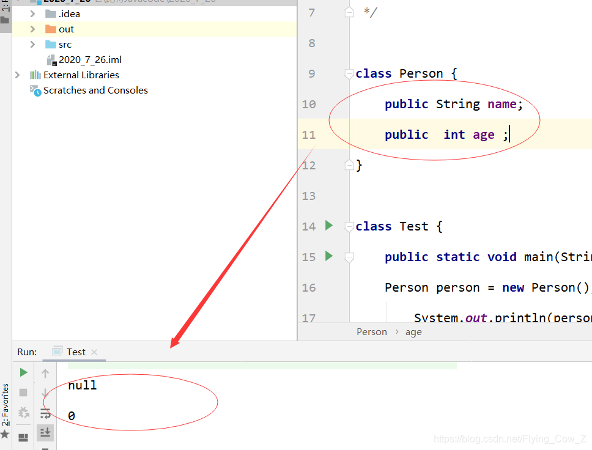The width and height of the screenshot is (592, 450).
Task: Run class Test from gutter arrow
Action: (x=329, y=226)
